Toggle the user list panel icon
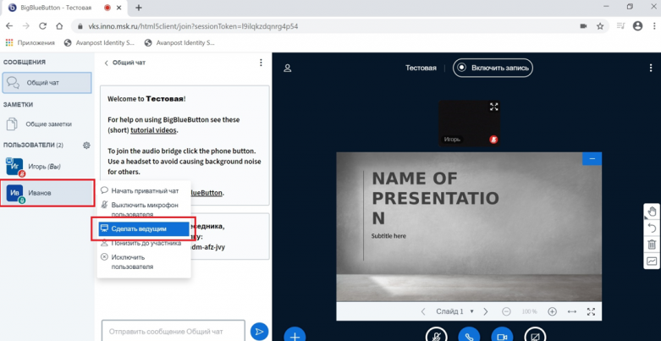 click(x=288, y=68)
